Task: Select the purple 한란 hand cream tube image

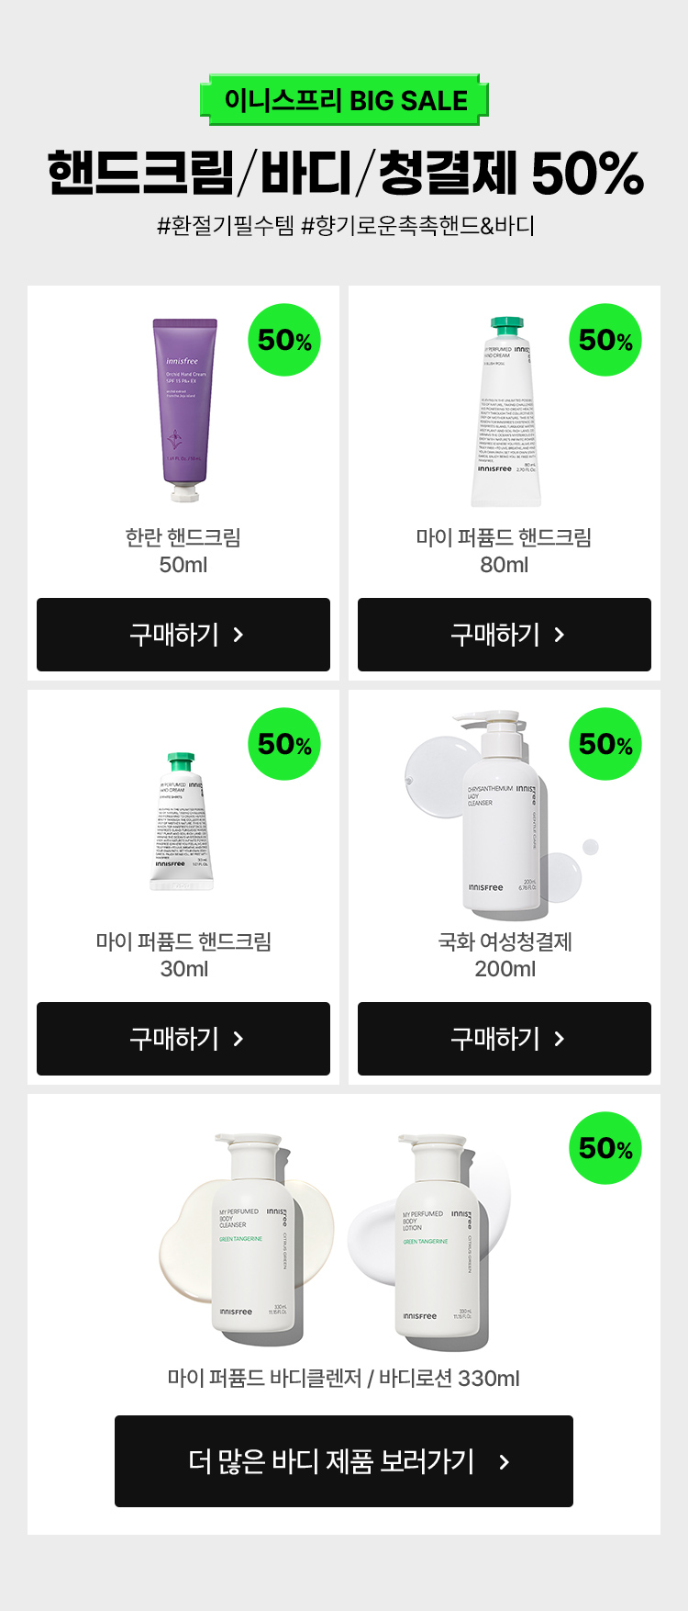Action: (x=185, y=410)
